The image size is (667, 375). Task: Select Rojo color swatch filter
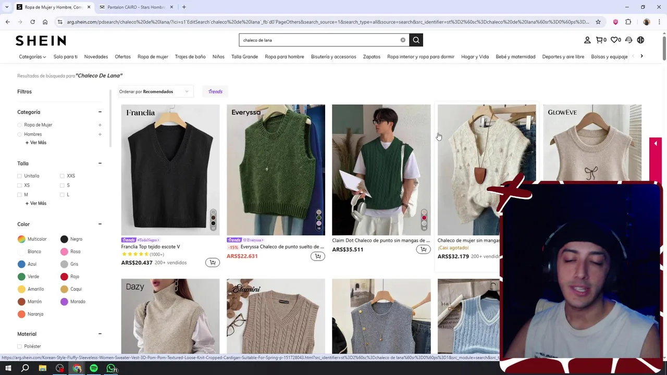64,277
